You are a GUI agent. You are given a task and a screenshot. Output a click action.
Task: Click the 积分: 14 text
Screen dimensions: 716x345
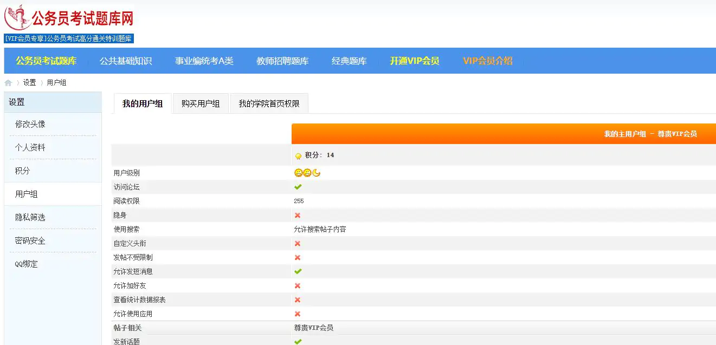(x=319, y=155)
